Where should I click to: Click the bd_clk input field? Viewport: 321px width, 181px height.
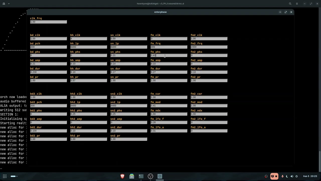tap(48, 39)
